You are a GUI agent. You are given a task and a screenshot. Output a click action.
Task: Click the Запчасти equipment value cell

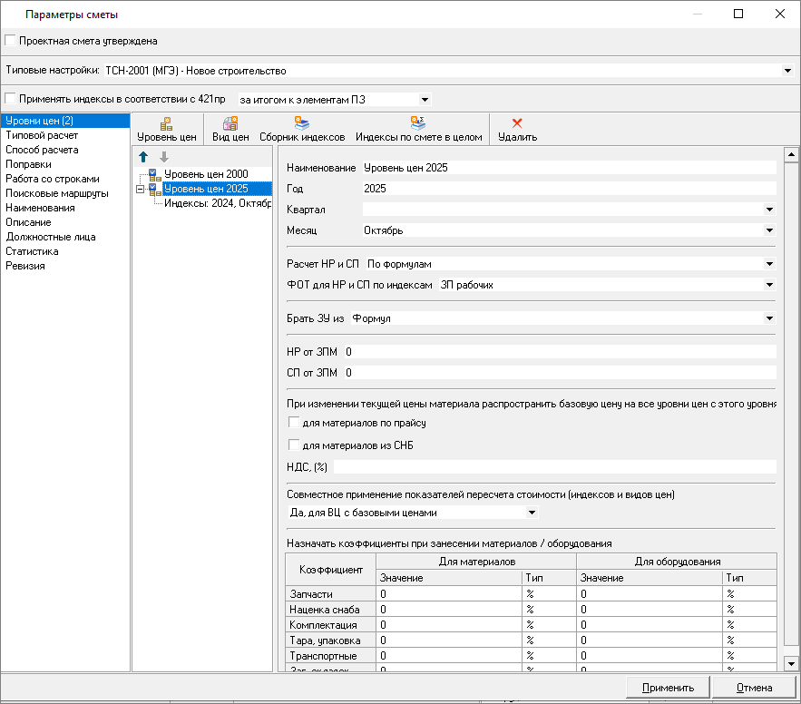point(650,593)
